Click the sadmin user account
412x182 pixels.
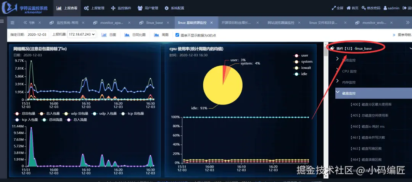391,8
